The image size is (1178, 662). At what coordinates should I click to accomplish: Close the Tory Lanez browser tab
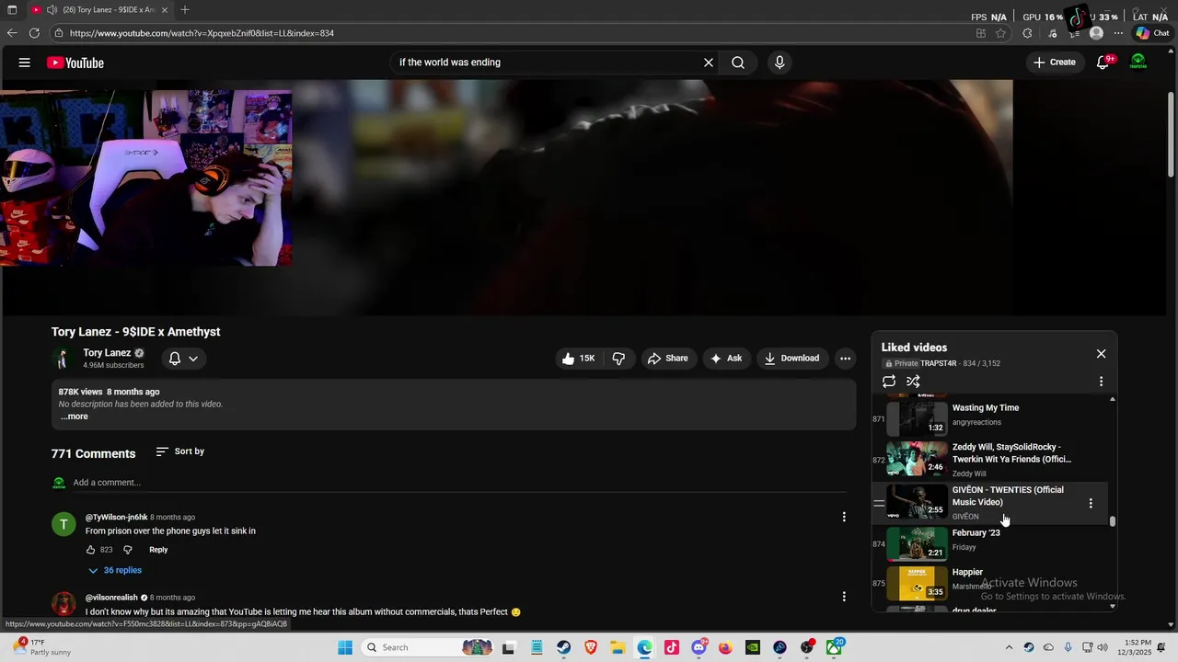pos(165,9)
